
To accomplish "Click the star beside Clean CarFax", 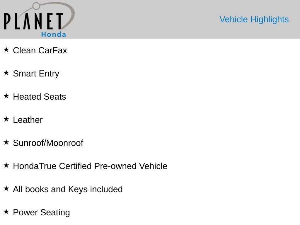I will [6, 50].
